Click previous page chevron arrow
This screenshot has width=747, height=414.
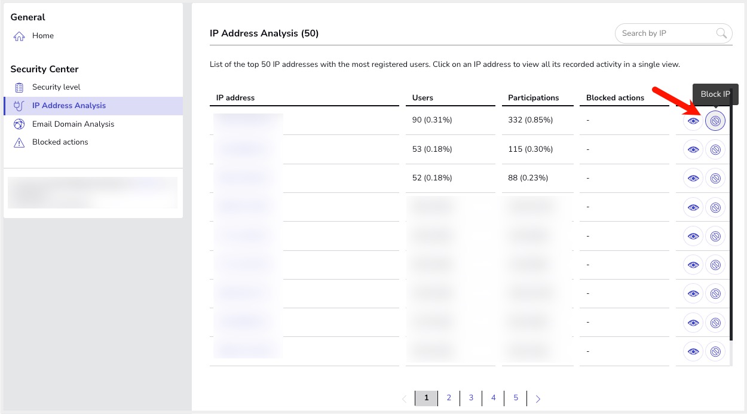click(405, 398)
